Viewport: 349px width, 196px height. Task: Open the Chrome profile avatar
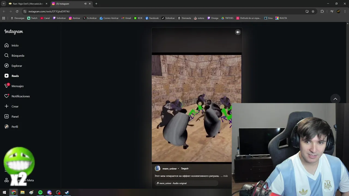[x=338, y=11]
